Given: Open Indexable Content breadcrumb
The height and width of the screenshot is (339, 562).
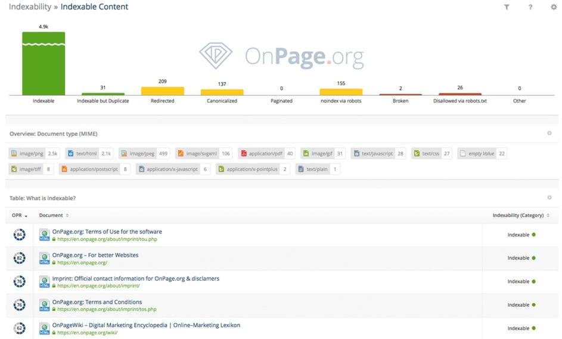Looking at the screenshot, I should pos(94,7).
